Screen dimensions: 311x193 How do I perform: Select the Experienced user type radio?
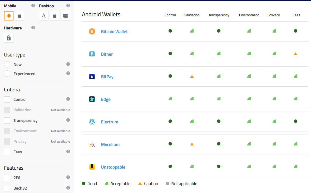tap(7, 74)
